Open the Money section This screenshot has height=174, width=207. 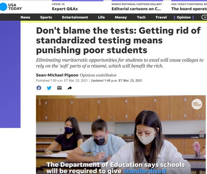pyautogui.click(x=121, y=17)
